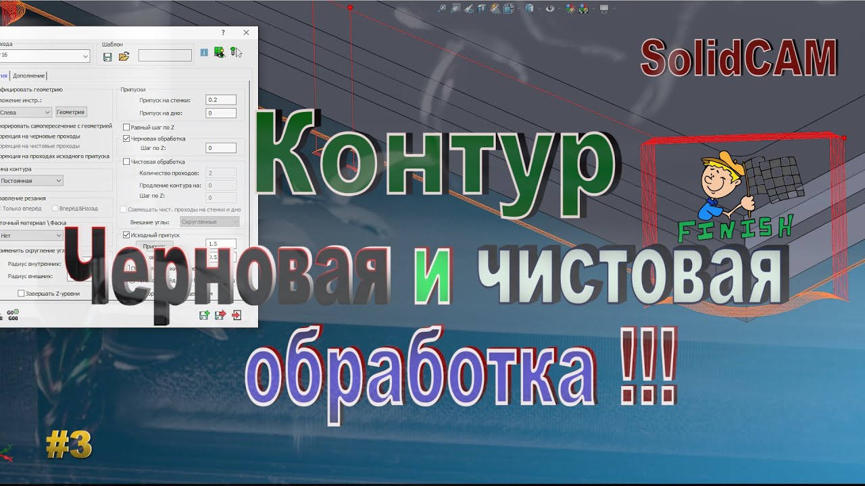Open the technology dropdown at dialog top-left
The width and height of the screenshot is (865, 486).
43,56
